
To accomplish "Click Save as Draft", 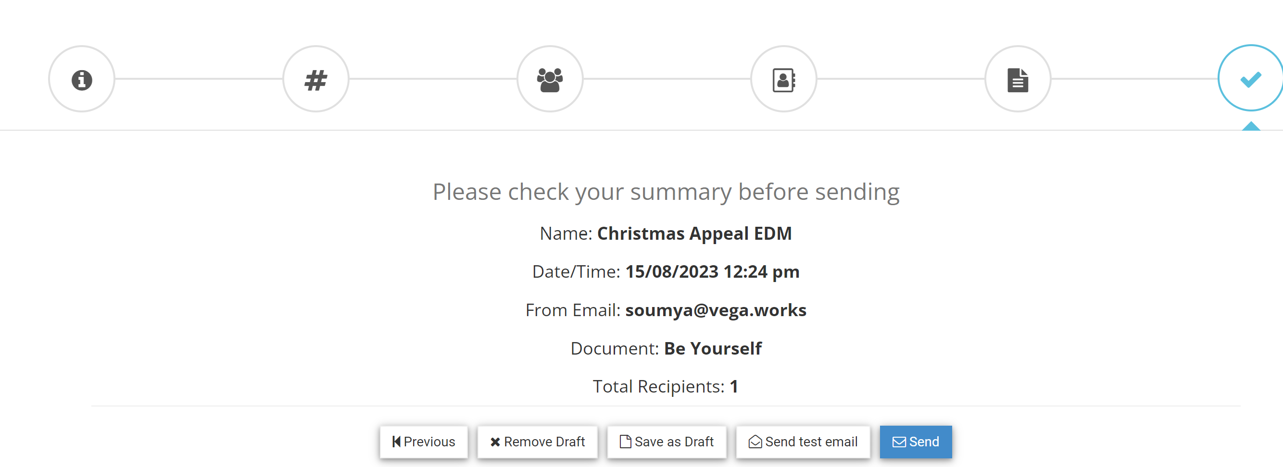I will [x=667, y=442].
